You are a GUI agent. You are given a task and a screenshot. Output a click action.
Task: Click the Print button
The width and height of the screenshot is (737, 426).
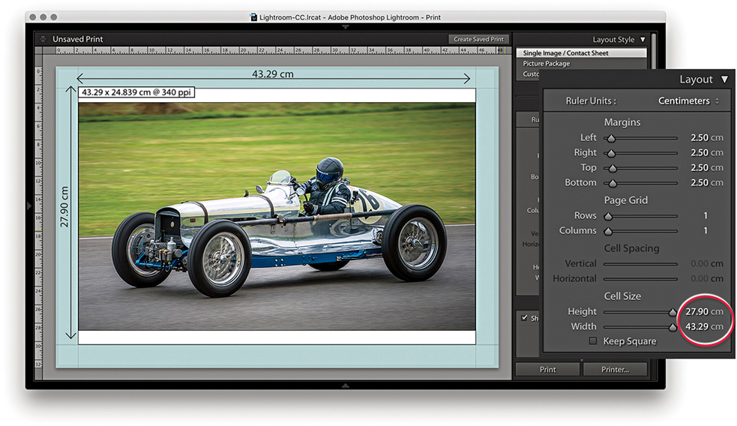click(x=547, y=369)
